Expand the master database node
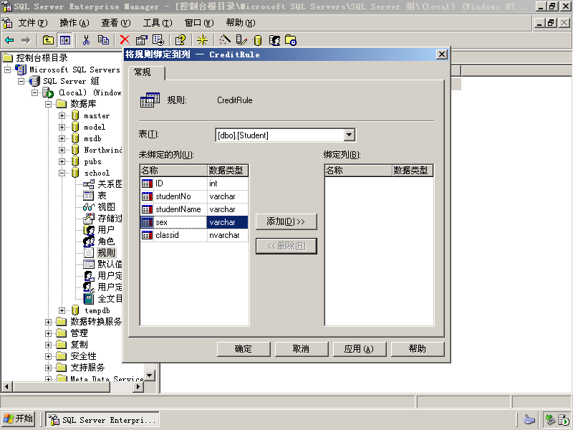This screenshot has height=430, width=573. (62, 116)
